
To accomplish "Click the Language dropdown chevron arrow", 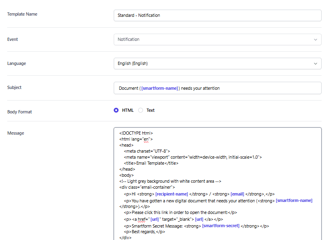I will click(x=316, y=63).
